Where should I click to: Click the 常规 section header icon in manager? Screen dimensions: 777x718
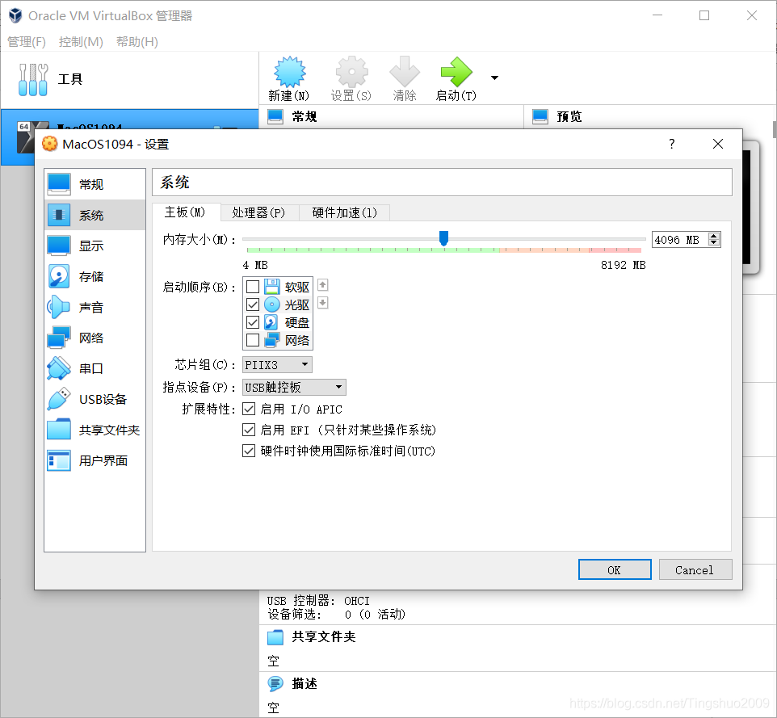coord(275,117)
